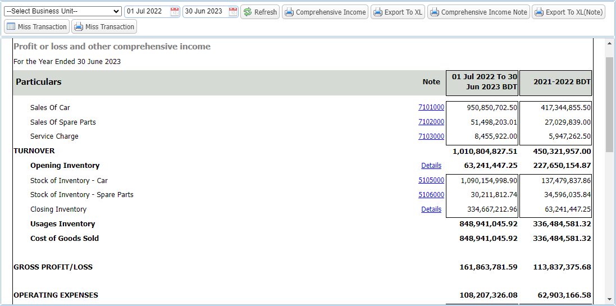Image resolution: width=616 pixels, height=306 pixels.
Task: Click value 108,207,326.08
Action: 489,295
